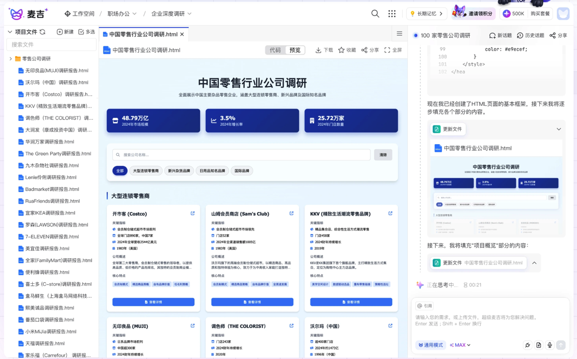Favorite the file with the star icon
The image size is (577, 359).
(347, 50)
